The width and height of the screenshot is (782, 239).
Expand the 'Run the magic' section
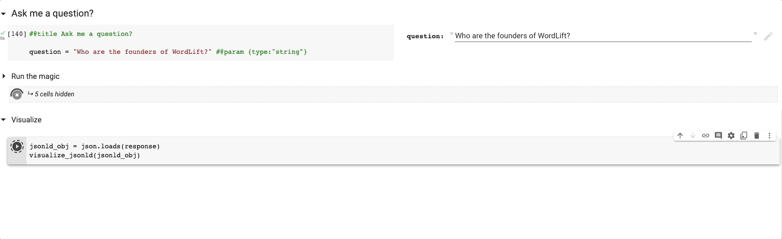click(4, 76)
